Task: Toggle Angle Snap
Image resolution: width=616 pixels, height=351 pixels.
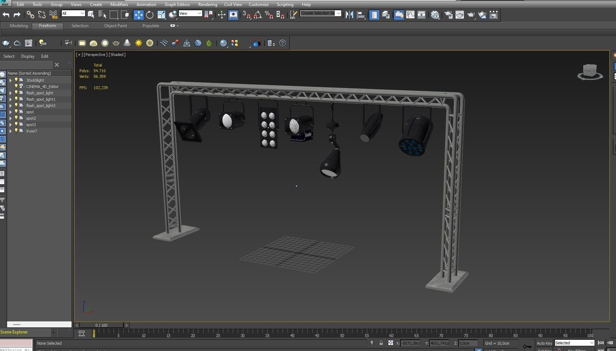Action: click(258, 14)
